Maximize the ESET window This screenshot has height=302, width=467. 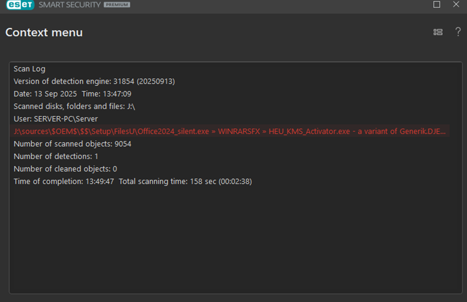(x=437, y=5)
